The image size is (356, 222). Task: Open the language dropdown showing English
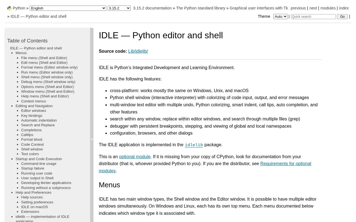[68, 8]
